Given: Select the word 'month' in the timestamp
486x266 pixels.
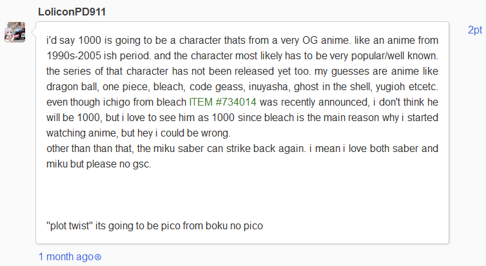Looking at the screenshot, I should (x=60, y=257).
